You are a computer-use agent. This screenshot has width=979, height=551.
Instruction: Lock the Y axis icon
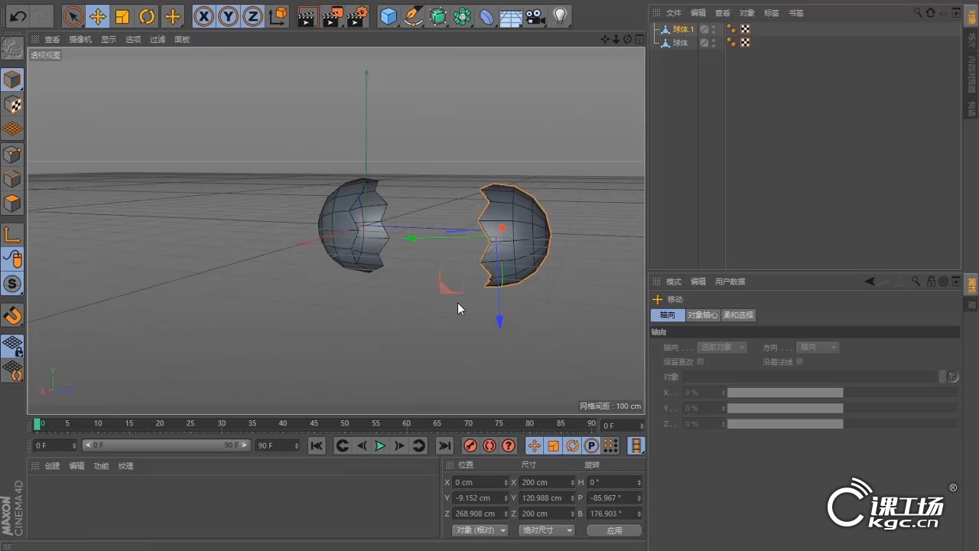[x=228, y=16]
